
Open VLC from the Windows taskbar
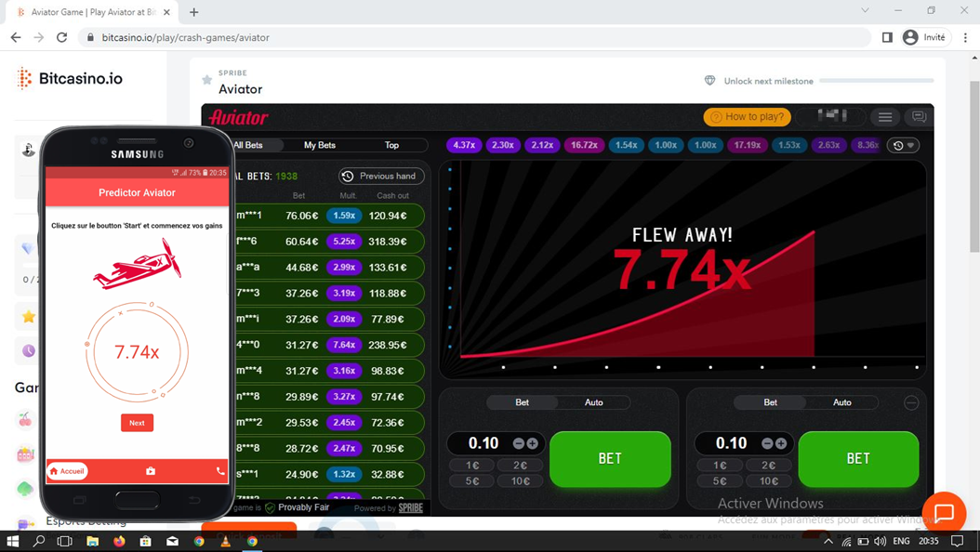tap(225, 541)
